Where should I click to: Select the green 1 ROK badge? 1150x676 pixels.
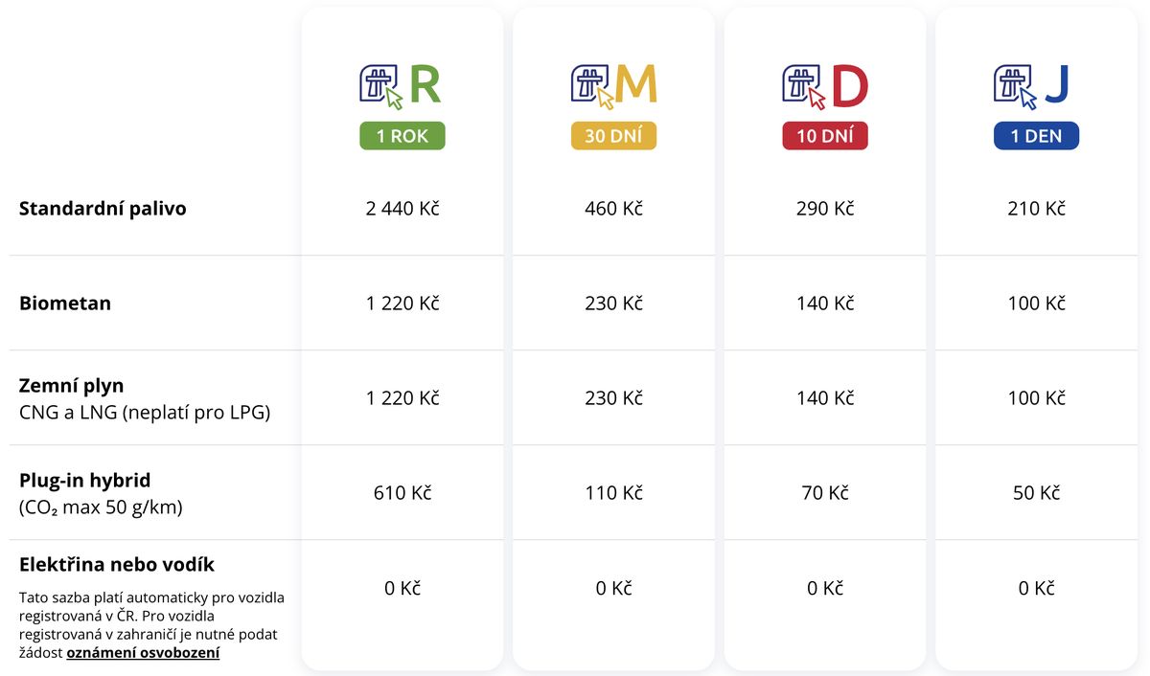click(402, 136)
